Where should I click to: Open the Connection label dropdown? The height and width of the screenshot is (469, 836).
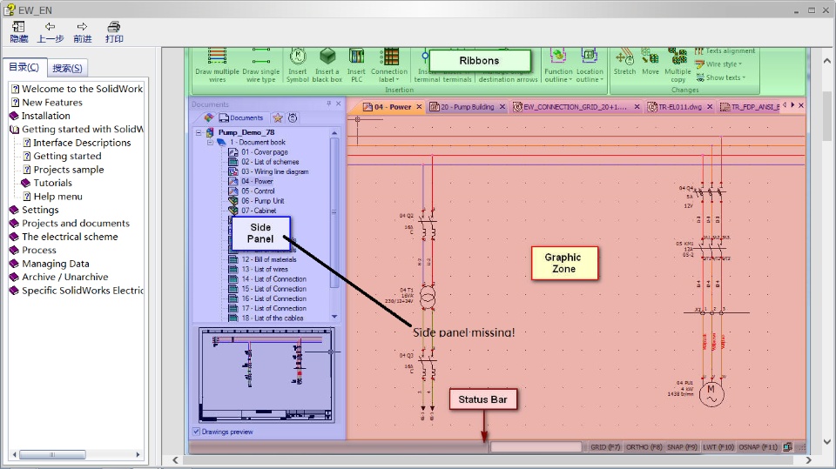pos(389,75)
